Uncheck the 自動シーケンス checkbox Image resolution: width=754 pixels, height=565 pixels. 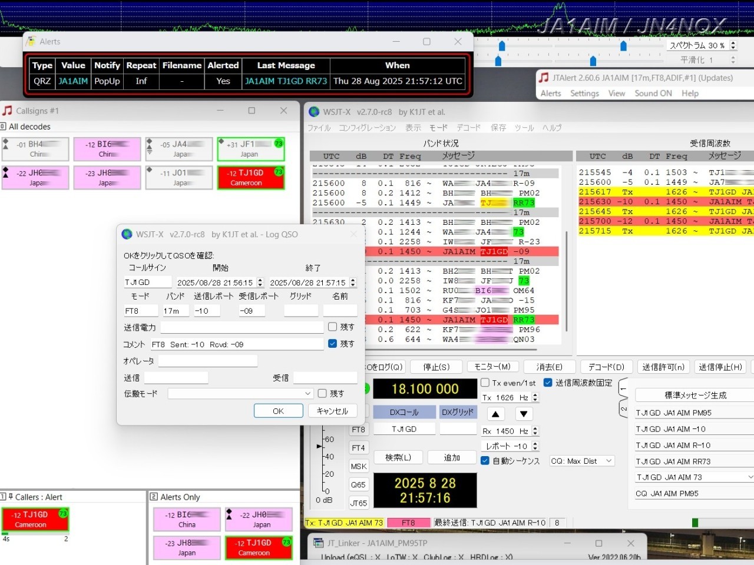(485, 461)
